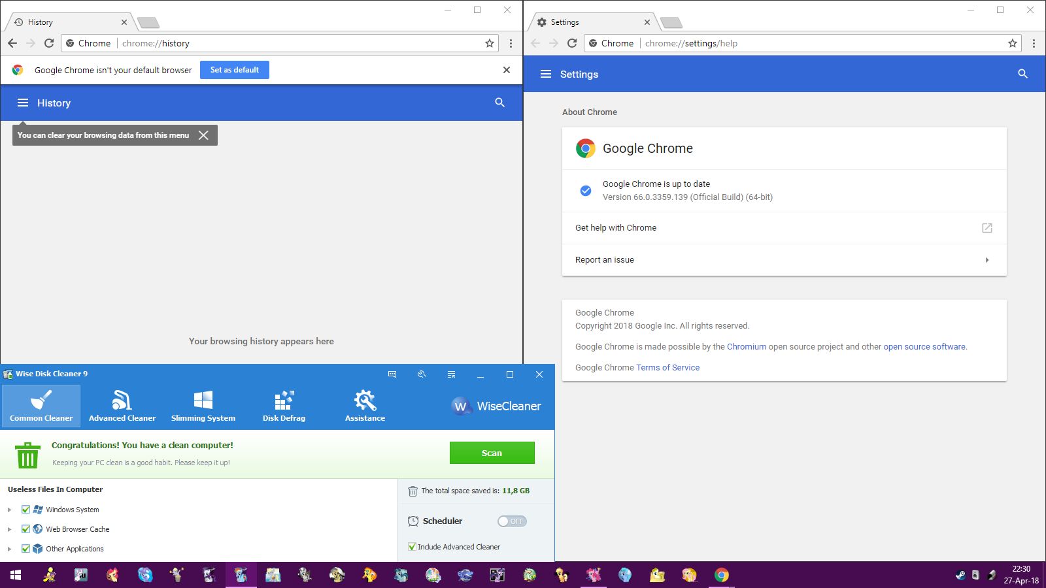Select the Settings tab
1046x588 pixels.
coord(592,22)
